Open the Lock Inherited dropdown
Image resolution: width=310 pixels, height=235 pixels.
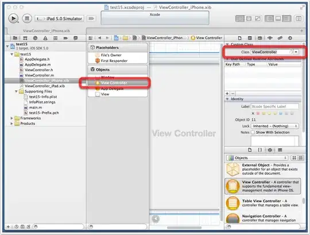(x=274, y=126)
